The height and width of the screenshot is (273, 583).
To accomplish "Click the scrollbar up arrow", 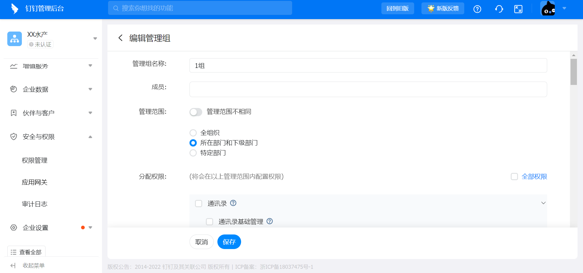I will coord(574,55).
